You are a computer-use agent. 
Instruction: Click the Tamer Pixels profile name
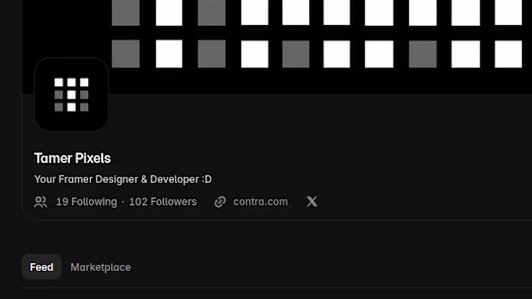pyautogui.click(x=72, y=158)
